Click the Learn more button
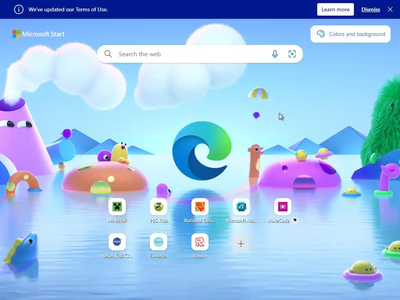Viewport: 400px width, 300px height. click(x=335, y=9)
